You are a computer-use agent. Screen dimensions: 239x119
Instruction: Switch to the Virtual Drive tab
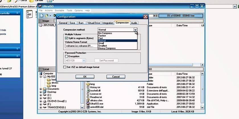tap(93, 23)
